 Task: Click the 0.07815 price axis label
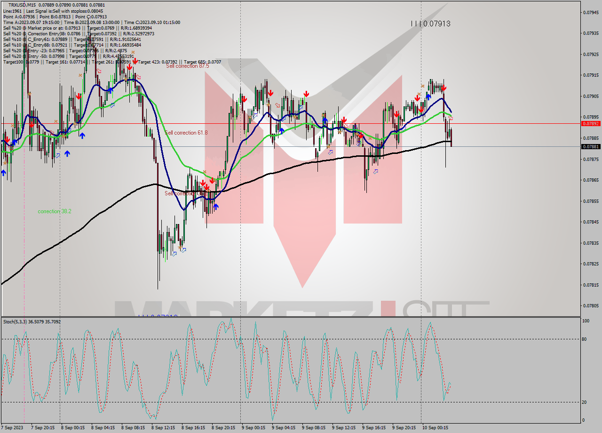click(591, 285)
